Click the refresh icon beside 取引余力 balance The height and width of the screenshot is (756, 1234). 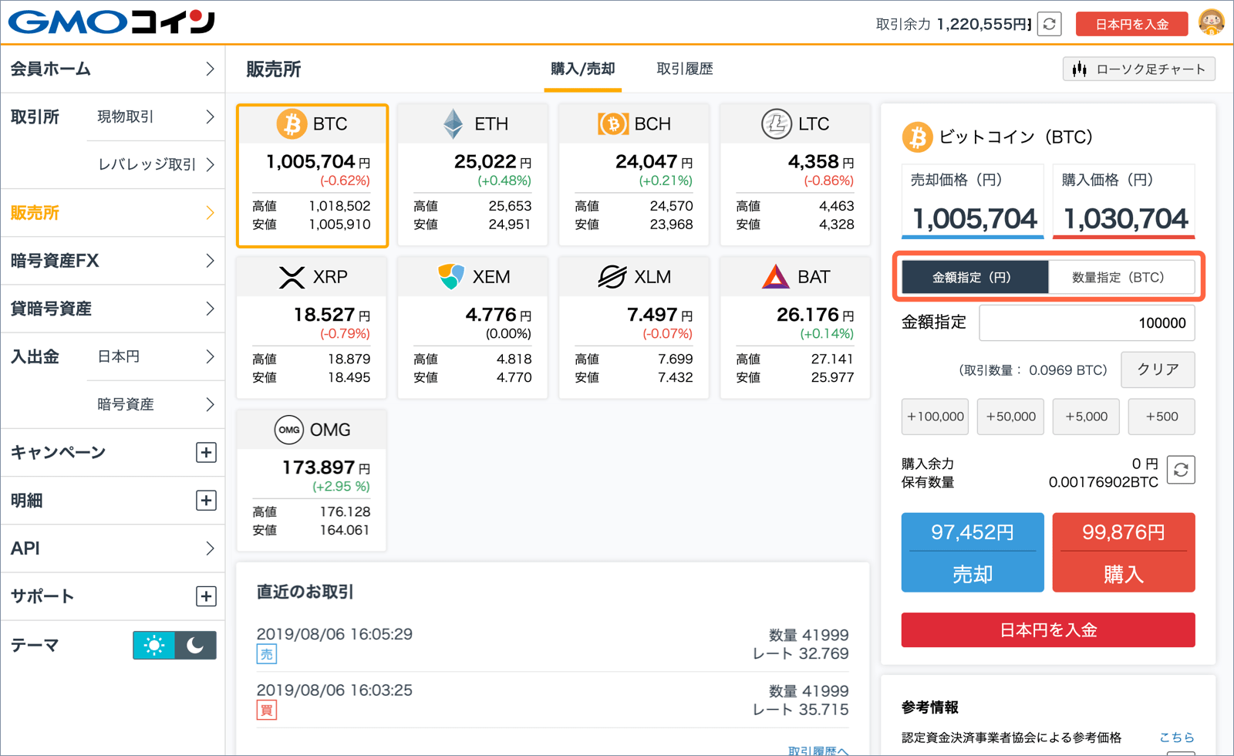pos(1050,24)
